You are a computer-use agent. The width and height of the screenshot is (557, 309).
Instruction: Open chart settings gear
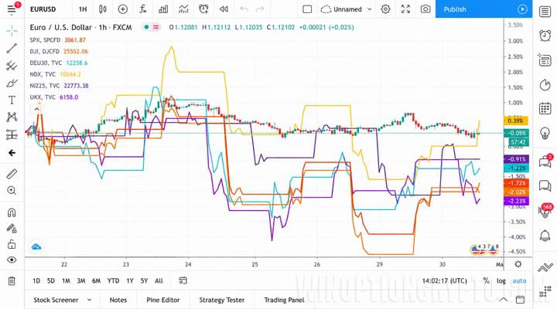click(x=385, y=9)
